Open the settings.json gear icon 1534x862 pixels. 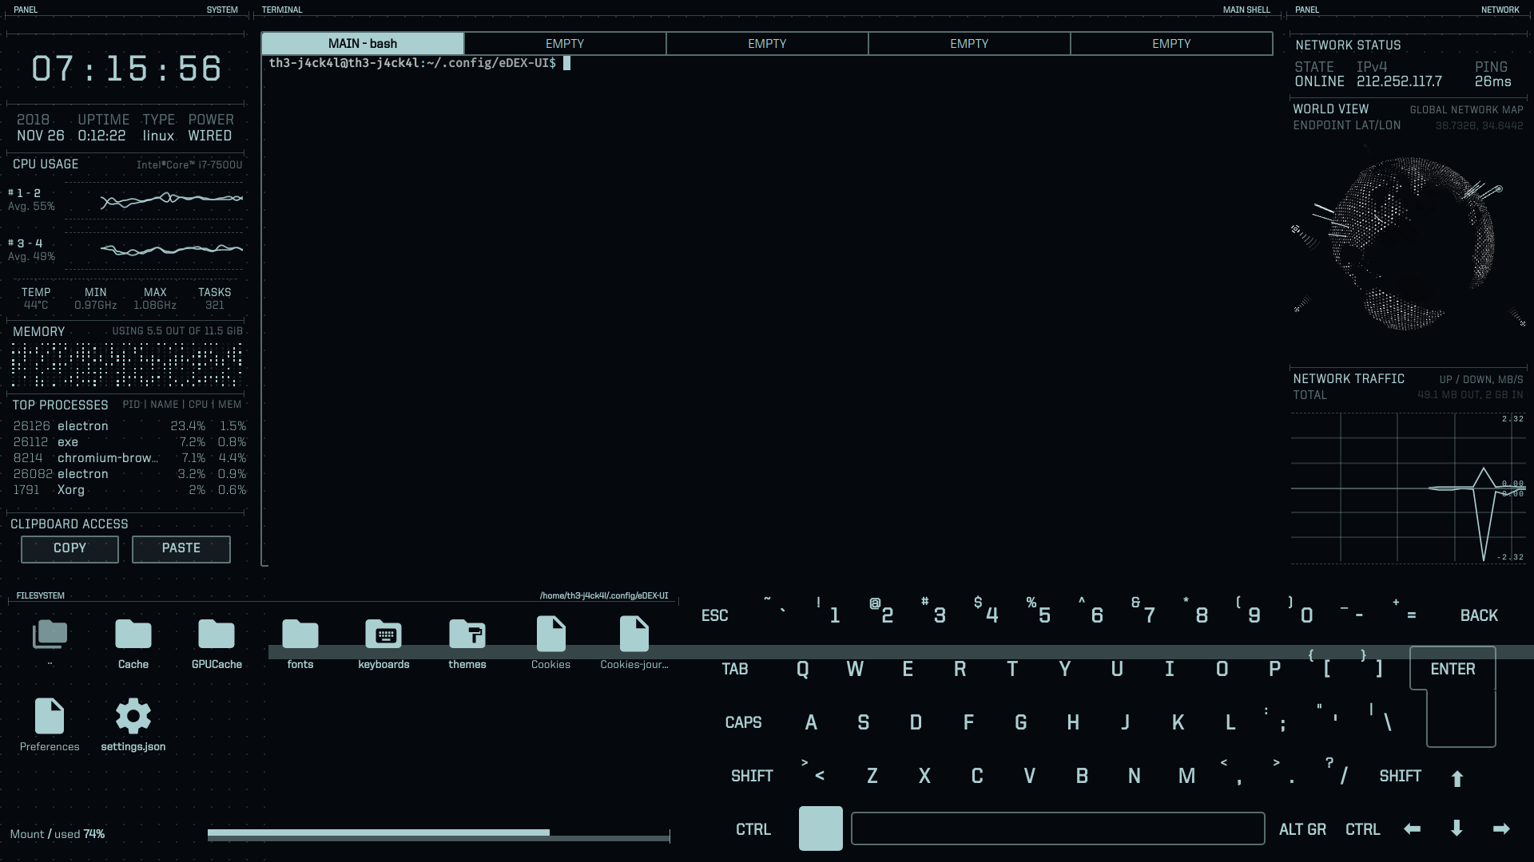(133, 717)
